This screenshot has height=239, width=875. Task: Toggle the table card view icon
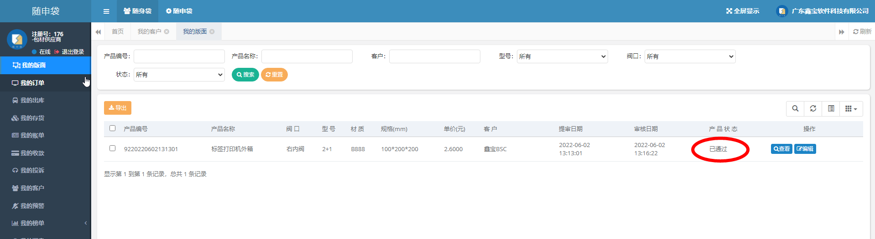(x=831, y=108)
